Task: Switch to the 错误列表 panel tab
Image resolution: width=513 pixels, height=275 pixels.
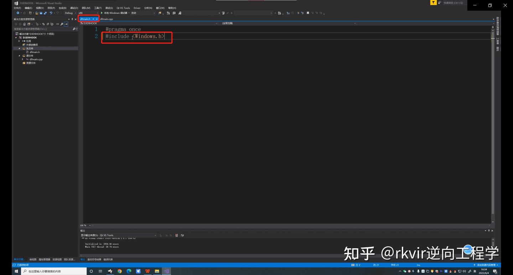Action: click(x=108, y=259)
